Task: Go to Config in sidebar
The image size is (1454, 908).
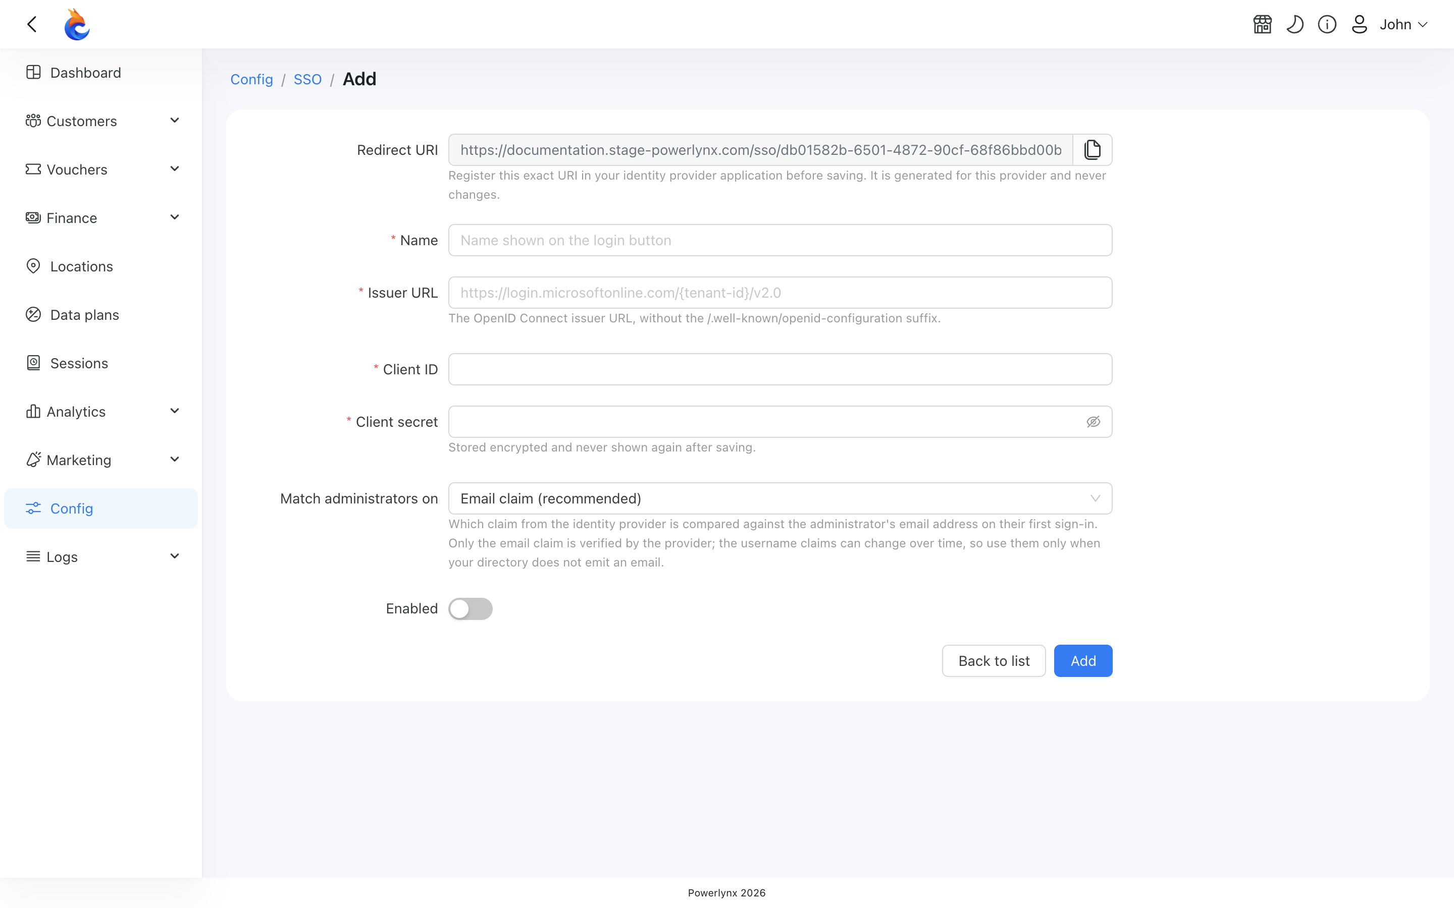Action: tap(101, 508)
